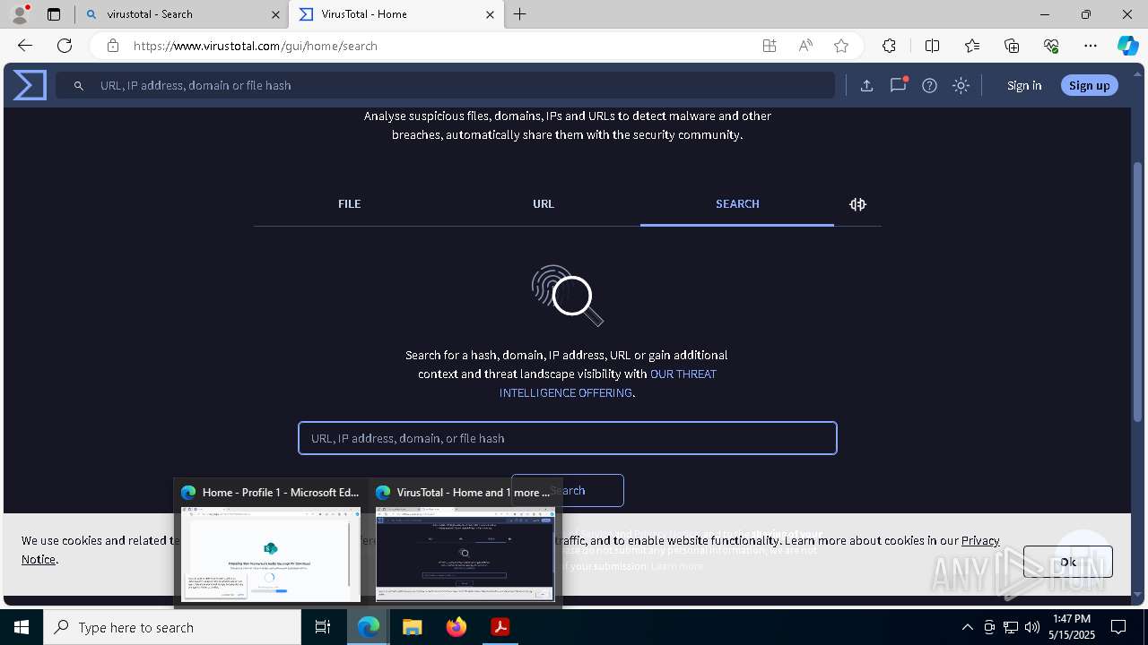1148x645 pixels.
Task: Open the Read aloud icon
Action: click(805, 46)
